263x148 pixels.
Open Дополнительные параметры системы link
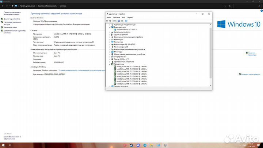(15, 32)
